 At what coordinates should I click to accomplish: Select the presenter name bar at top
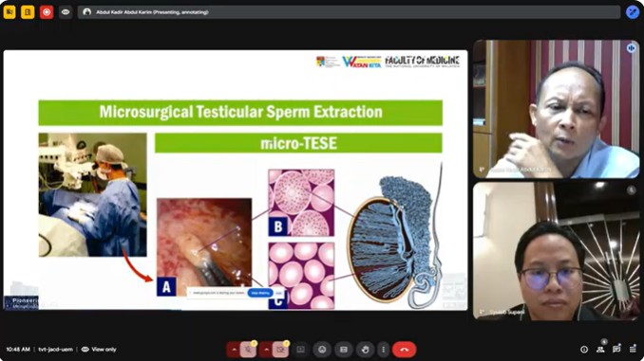350,12
